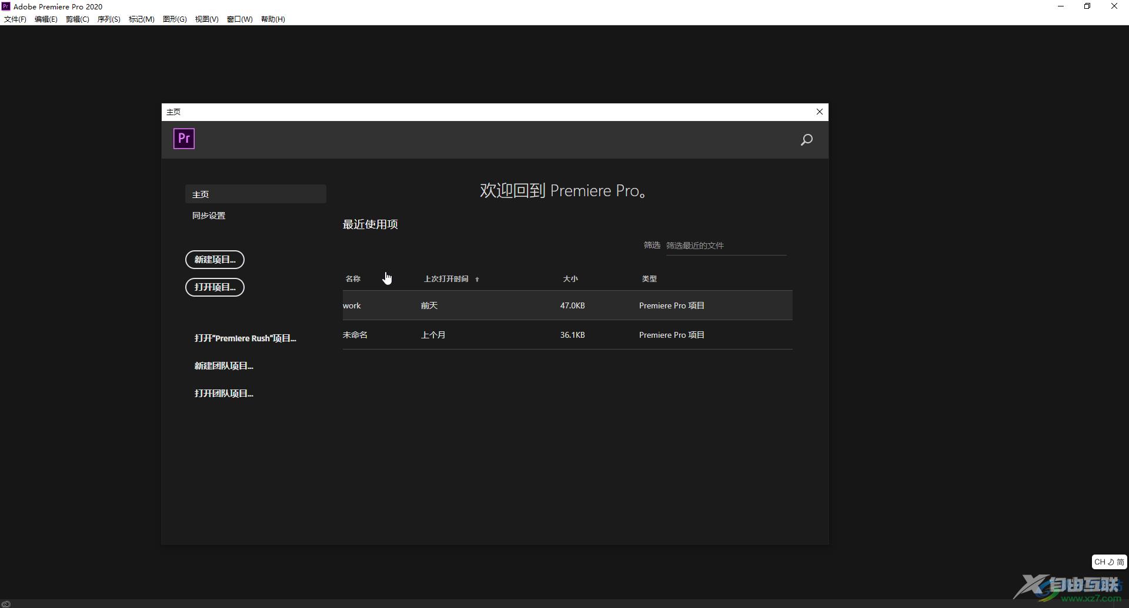Open the 序列(S) menu
Image resolution: width=1129 pixels, height=608 pixels.
click(x=109, y=19)
